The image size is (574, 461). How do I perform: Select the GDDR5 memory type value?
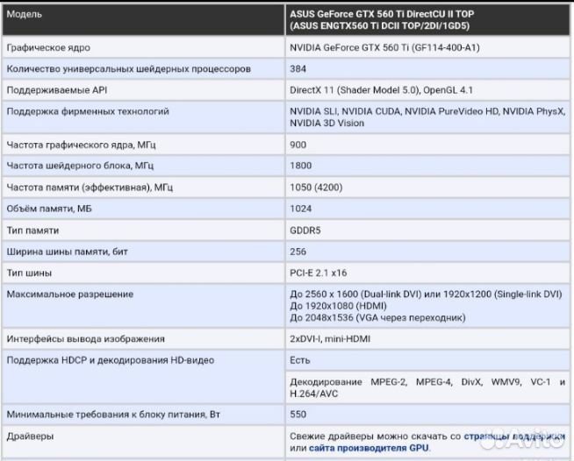305,230
